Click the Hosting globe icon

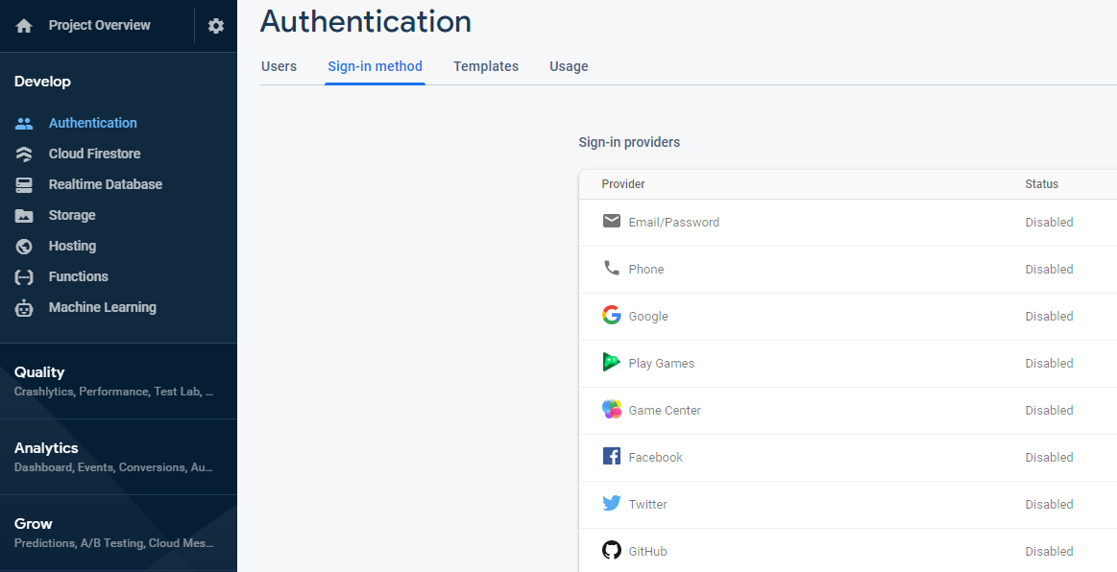tap(24, 246)
